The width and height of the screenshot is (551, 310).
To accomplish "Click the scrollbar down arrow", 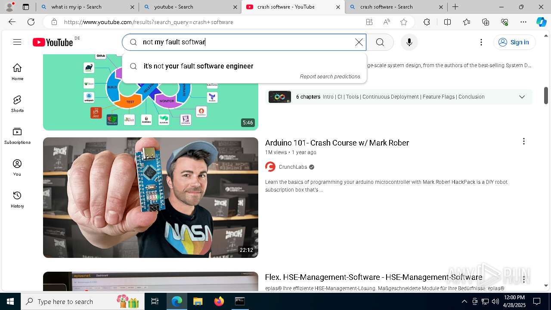I will click(546, 285).
